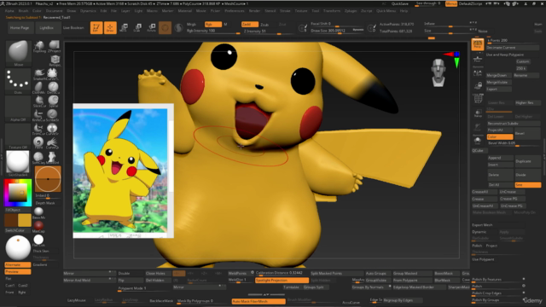Click the Duplicate button
546x307 pixels.
[x=528, y=161]
